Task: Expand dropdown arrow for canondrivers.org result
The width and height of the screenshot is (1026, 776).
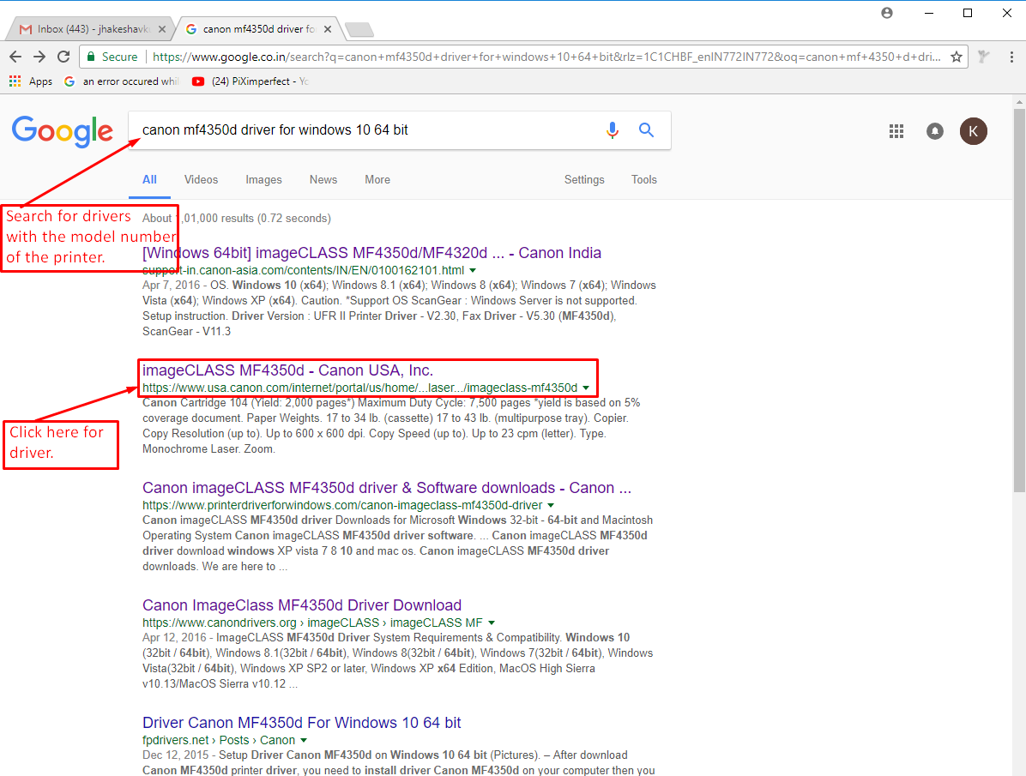Action: [492, 623]
